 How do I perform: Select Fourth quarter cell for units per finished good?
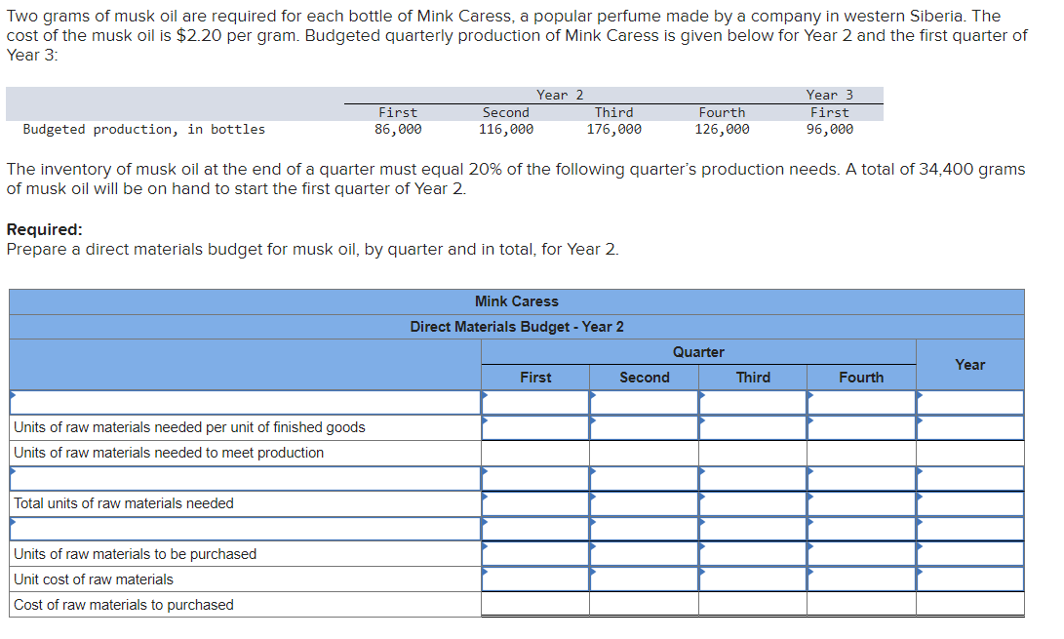(x=861, y=427)
